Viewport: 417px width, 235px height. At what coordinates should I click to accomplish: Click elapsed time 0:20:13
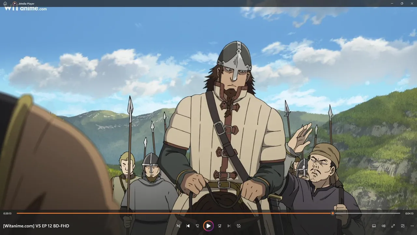(7, 213)
